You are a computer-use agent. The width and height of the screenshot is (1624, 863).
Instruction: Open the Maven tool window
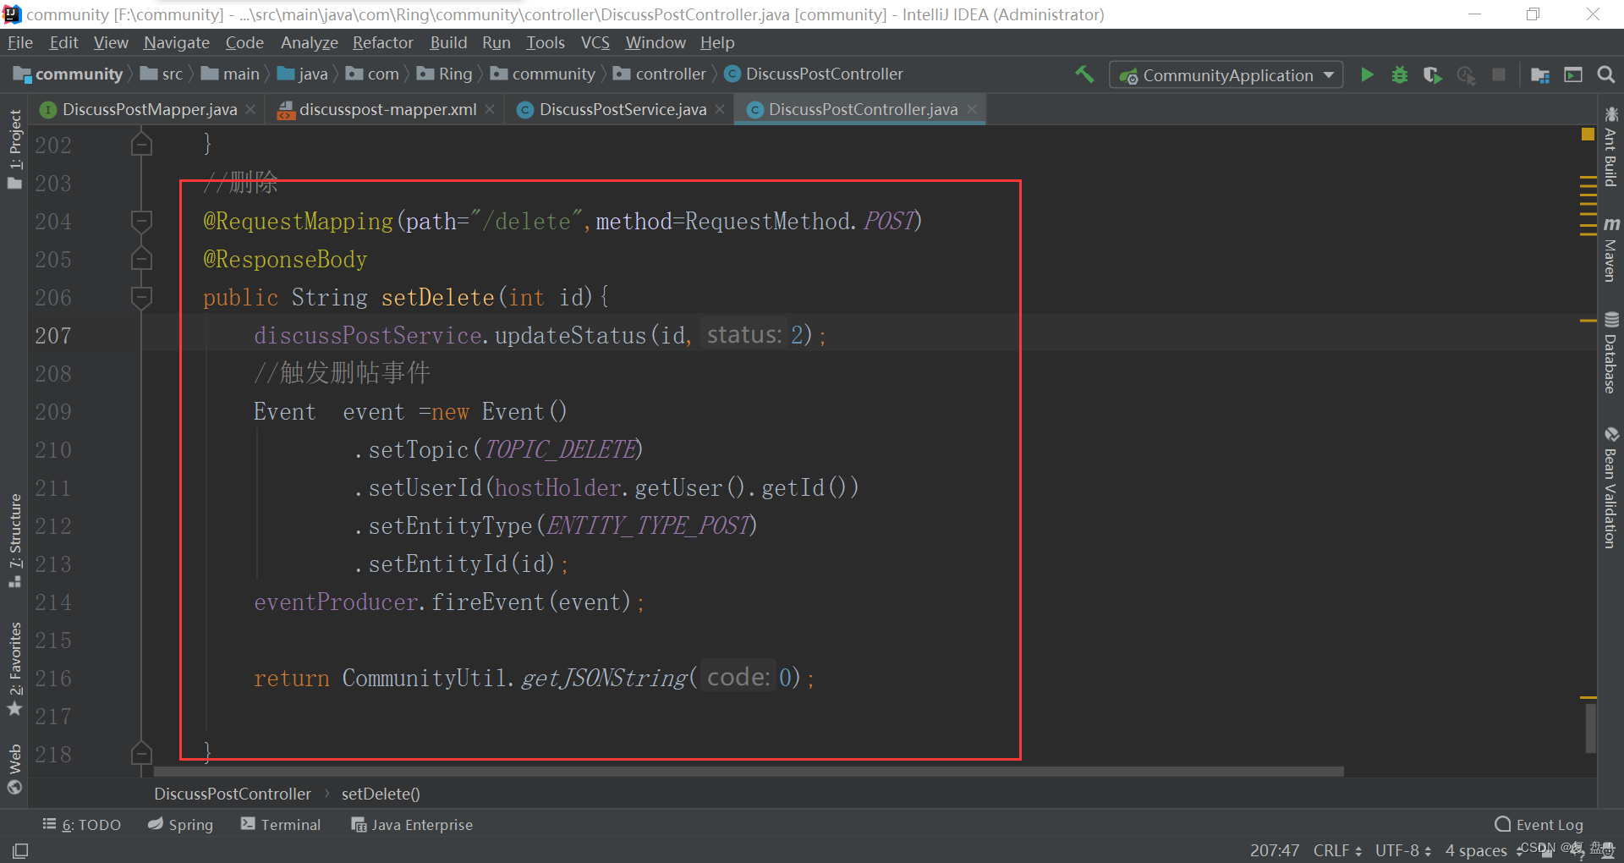pos(1610,250)
